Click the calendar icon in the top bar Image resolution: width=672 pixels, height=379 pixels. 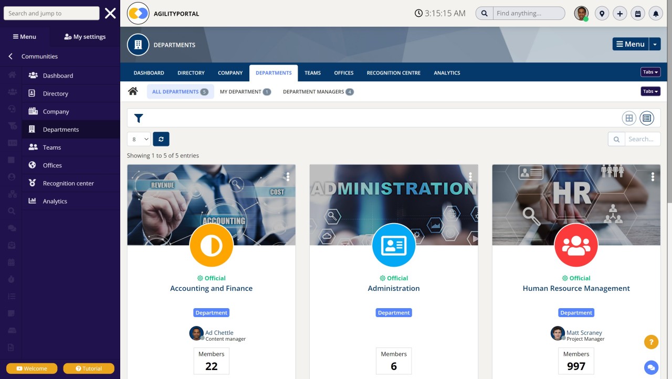click(637, 13)
